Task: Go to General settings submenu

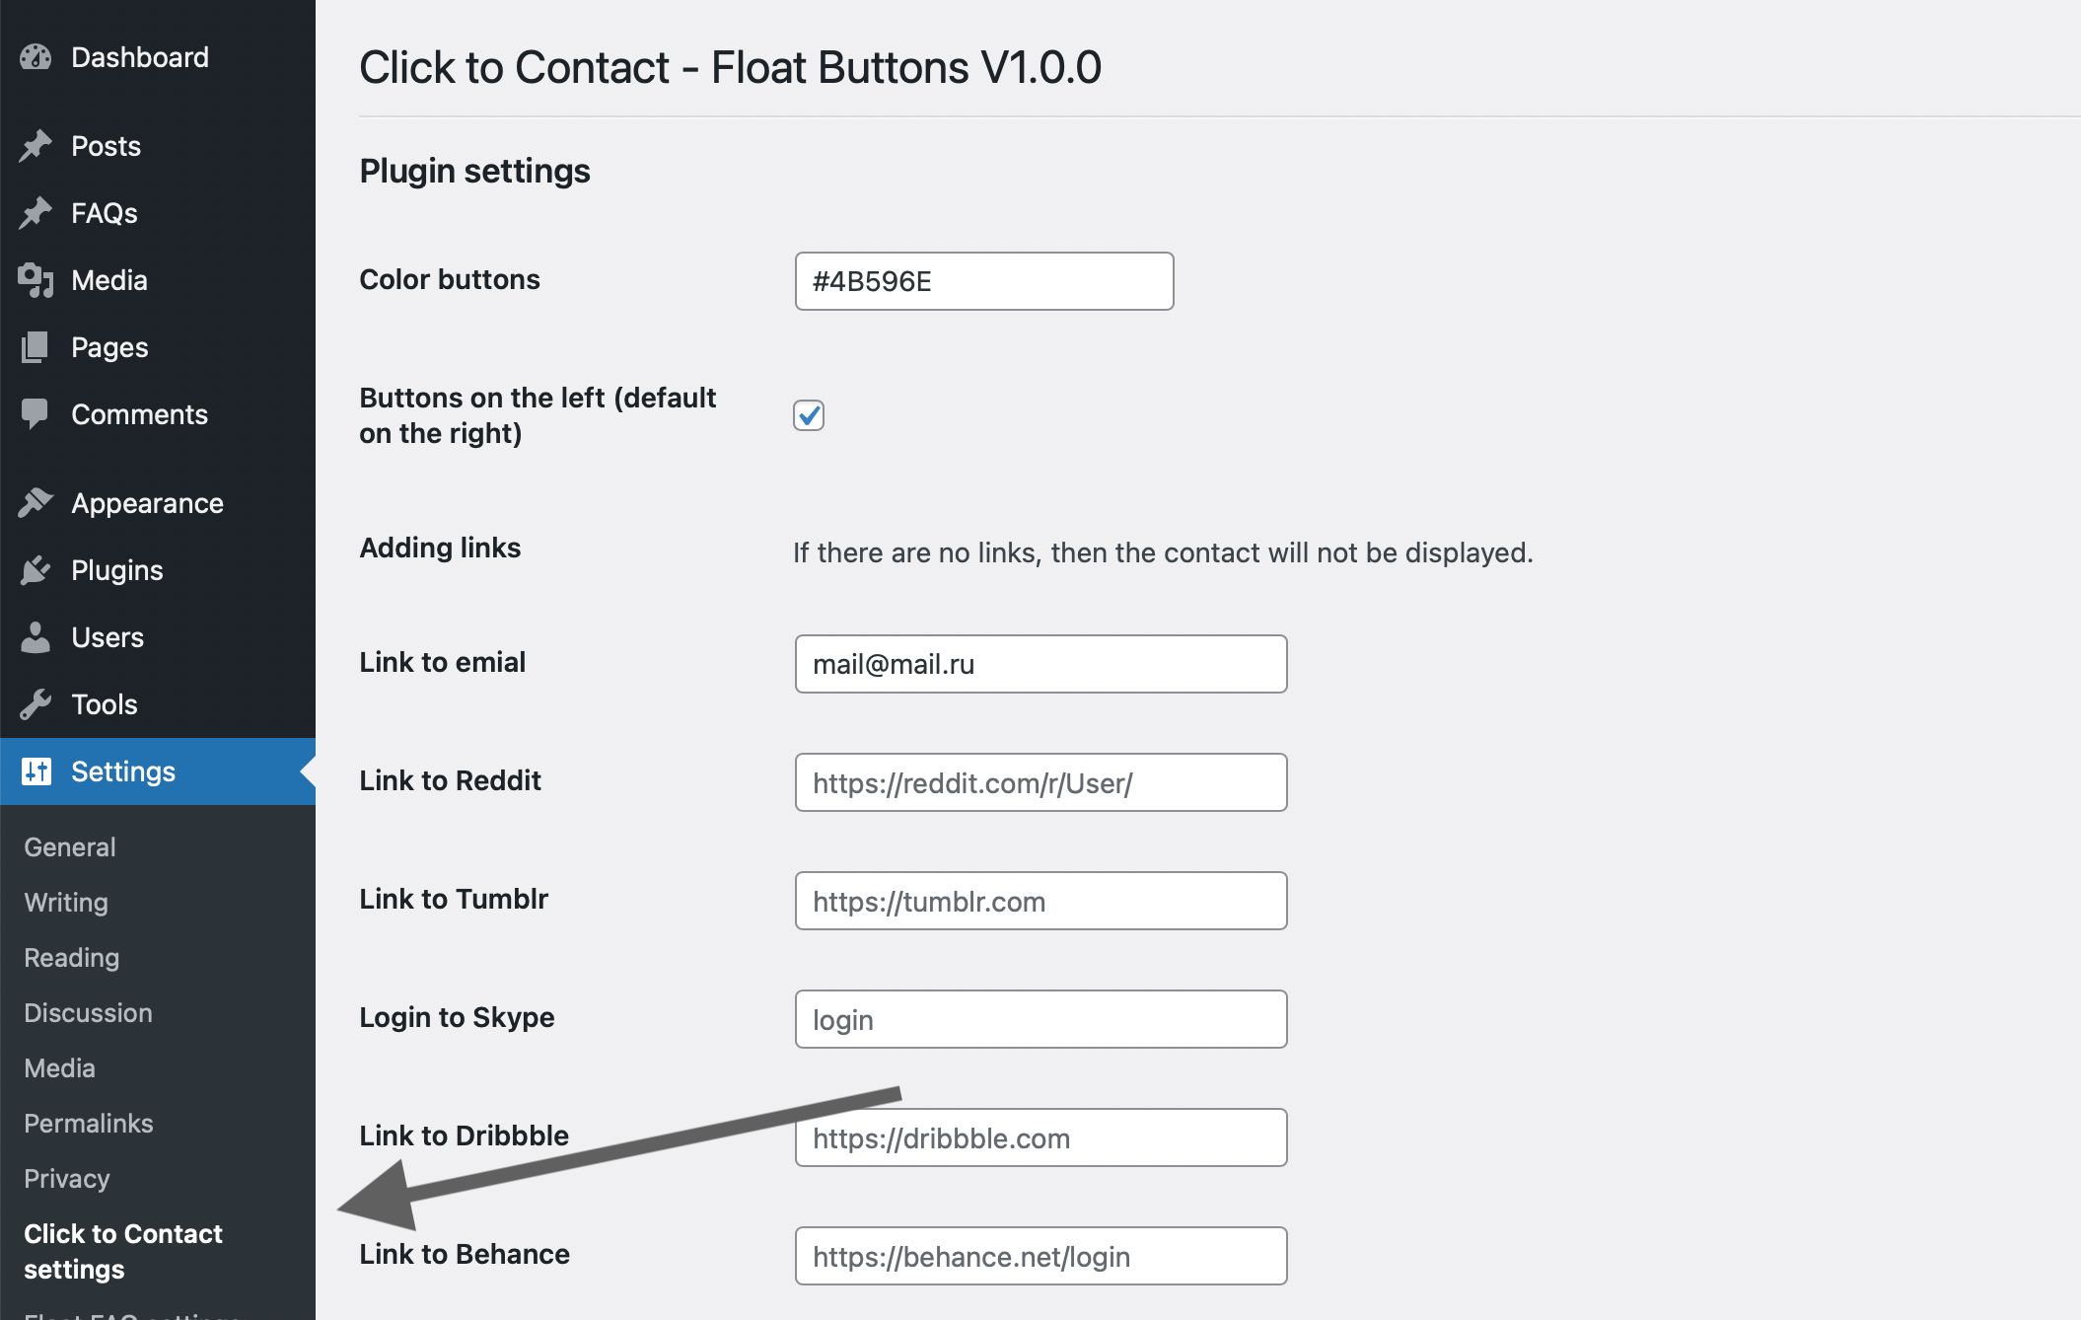Action: click(70, 847)
